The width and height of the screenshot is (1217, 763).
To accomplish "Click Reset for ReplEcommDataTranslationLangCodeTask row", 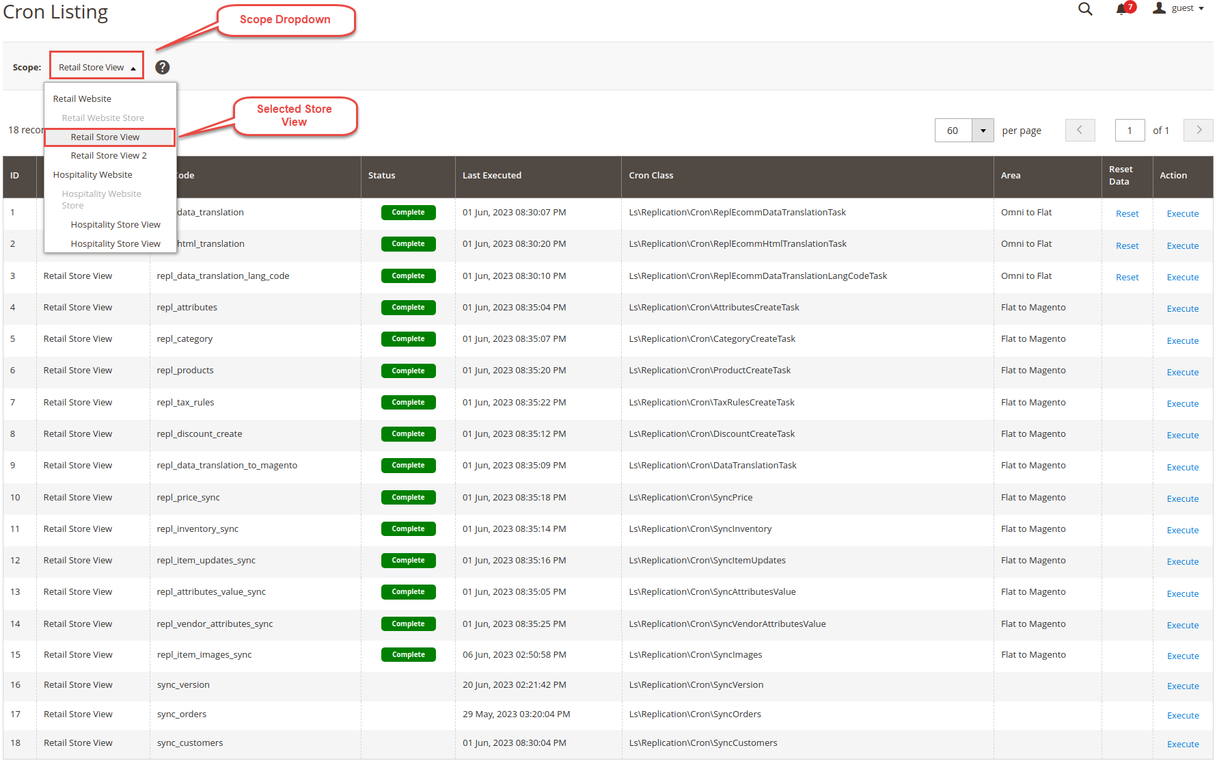I will pyautogui.click(x=1127, y=278).
